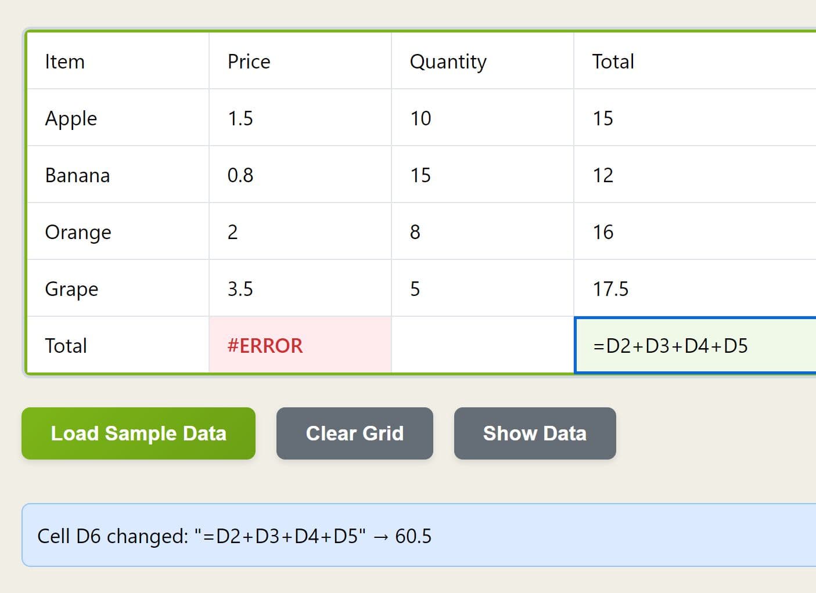Screen dimensions: 816x593
Task: Click the Cell D6 changed status message
Action: 419,535
